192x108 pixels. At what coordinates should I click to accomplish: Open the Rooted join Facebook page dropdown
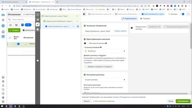105,51
